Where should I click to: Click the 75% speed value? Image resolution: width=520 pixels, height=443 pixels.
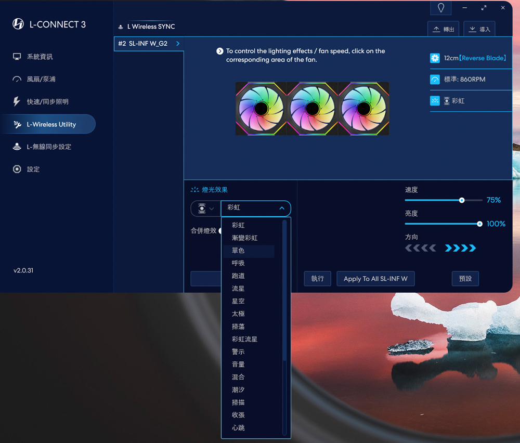pyautogui.click(x=494, y=200)
